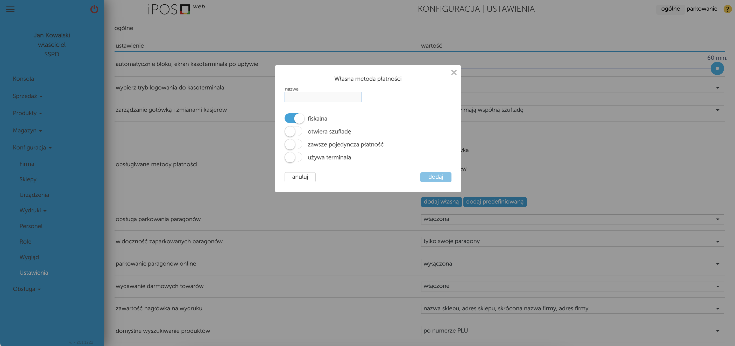
Task: Enable zawsze pojedyncza płatność option
Action: coord(293,144)
